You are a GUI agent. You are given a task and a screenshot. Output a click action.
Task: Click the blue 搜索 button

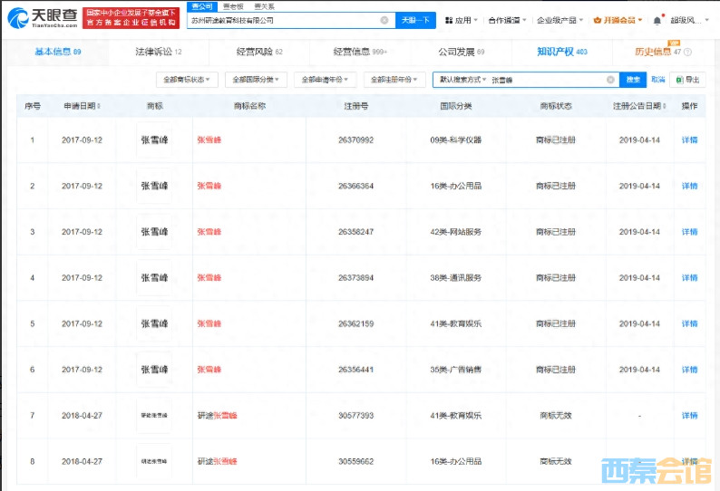click(633, 80)
